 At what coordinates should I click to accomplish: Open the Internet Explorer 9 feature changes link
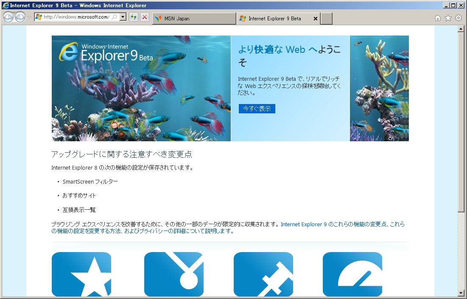[x=228, y=228]
